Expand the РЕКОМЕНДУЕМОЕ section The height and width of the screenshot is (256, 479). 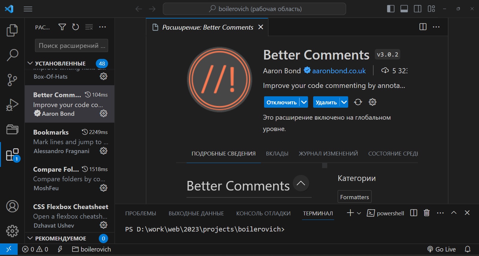[x=60, y=238]
